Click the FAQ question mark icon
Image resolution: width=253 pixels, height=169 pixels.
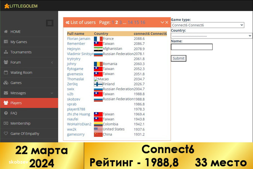tap(6, 113)
